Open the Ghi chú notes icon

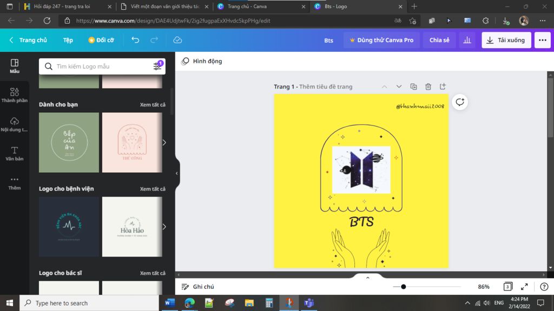[x=185, y=287]
